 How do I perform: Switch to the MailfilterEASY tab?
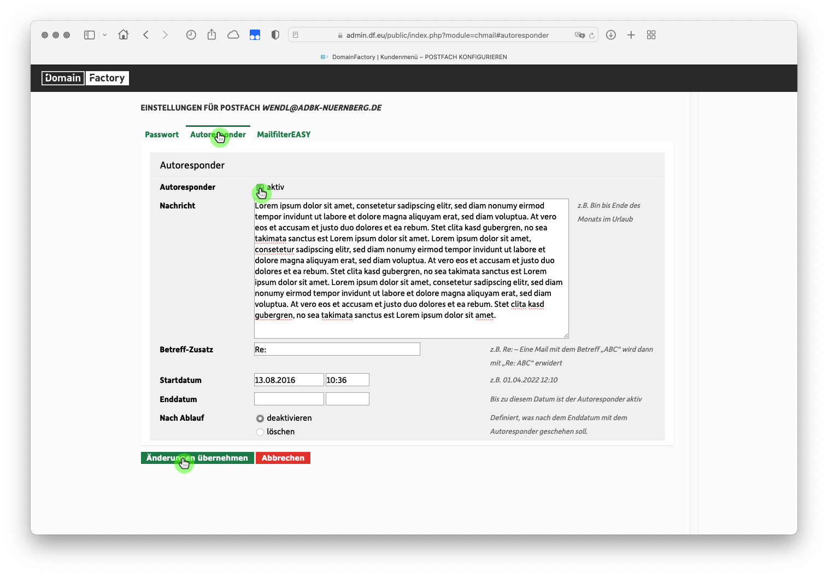click(x=284, y=135)
